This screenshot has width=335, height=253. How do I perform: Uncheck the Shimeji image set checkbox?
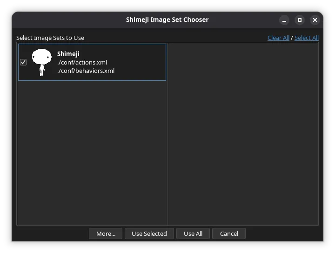click(23, 62)
